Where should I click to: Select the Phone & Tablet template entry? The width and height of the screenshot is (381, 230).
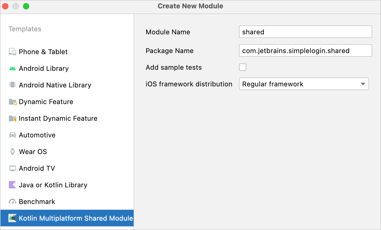click(x=43, y=52)
